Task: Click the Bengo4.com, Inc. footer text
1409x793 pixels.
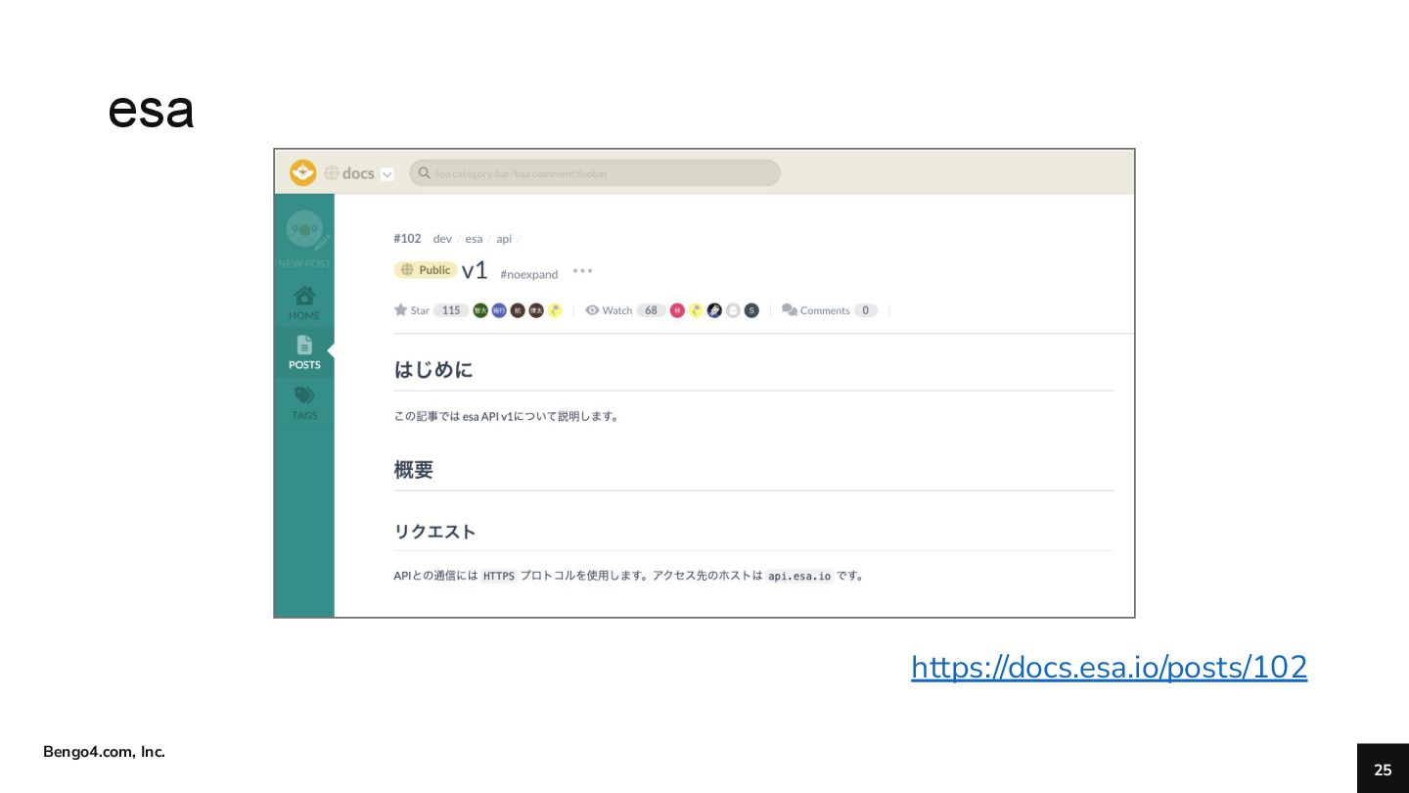Action: [104, 752]
